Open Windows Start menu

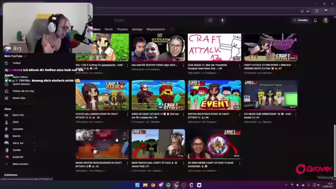[138, 185]
